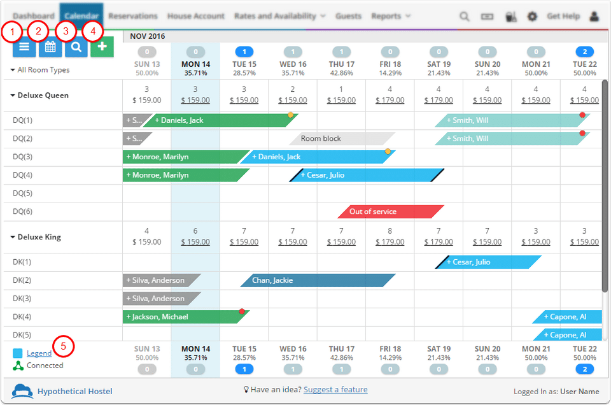Open the hamburger list menu button
The width and height of the screenshot is (611, 405).
point(24,47)
